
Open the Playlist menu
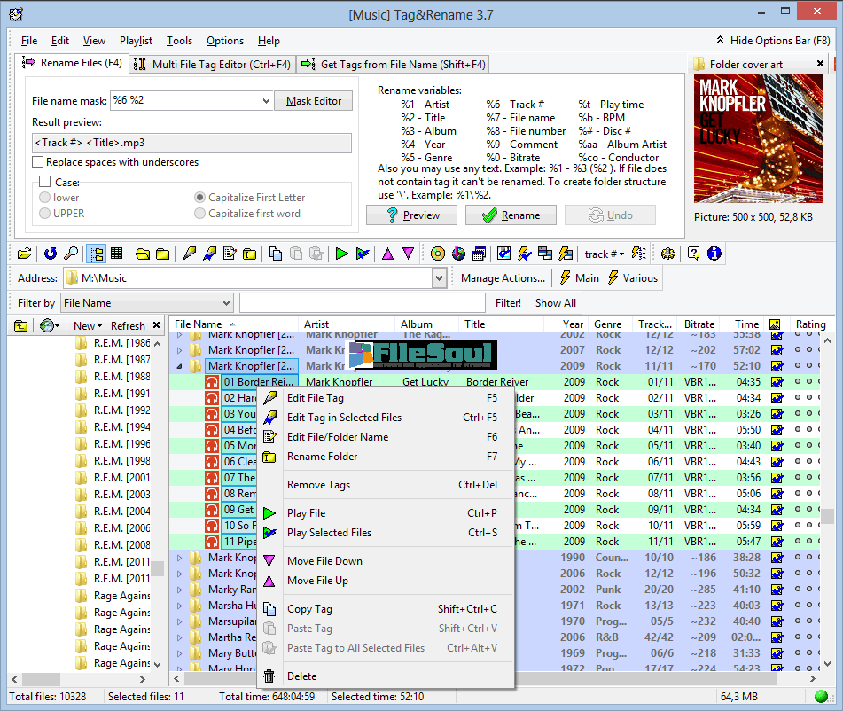click(136, 41)
